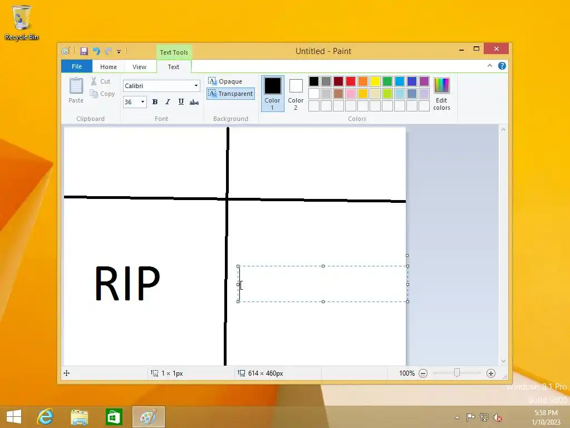Zoom out with the minus button
The height and width of the screenshot is (428, 570).
coord(423,373)
